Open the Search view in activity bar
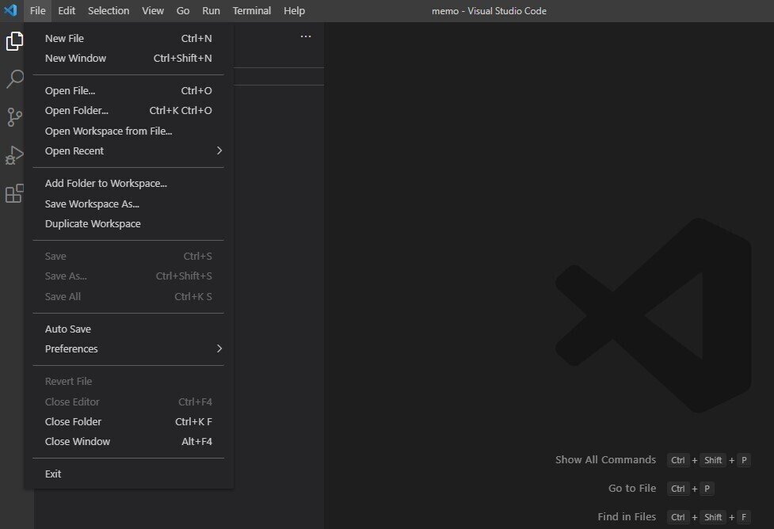774x529 pixels. 14,79
